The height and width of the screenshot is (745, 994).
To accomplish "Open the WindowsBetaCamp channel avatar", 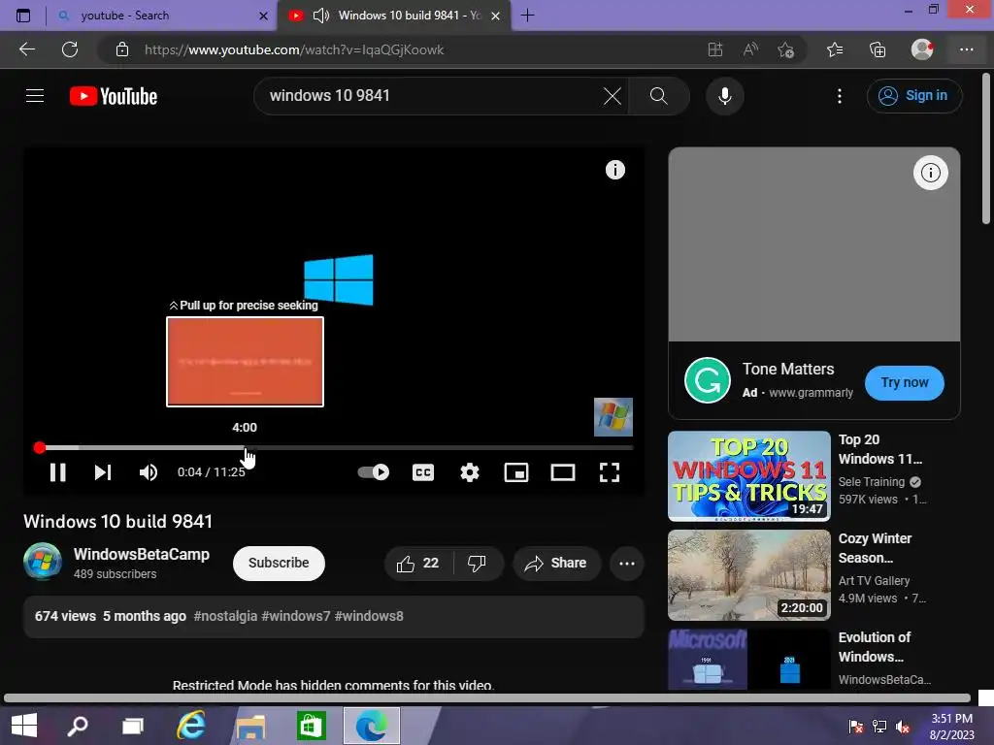I will tap(43, 562).
